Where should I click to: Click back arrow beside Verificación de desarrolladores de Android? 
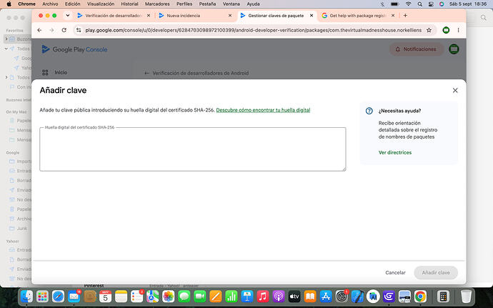[x=146, y=73]
